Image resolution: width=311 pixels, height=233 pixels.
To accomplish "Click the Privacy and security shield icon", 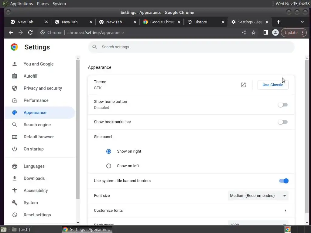I will click(x=15, y=88).
